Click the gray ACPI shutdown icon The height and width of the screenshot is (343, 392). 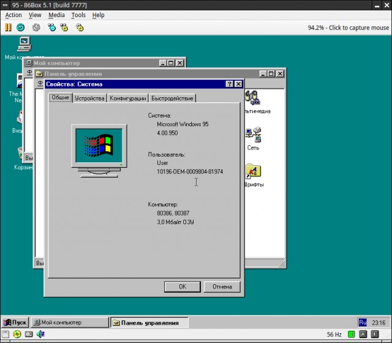(36, 27)
